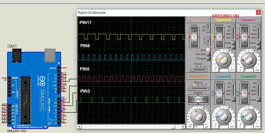
Task: Click the Channel B voltage value field
Action: click(224, 126)
